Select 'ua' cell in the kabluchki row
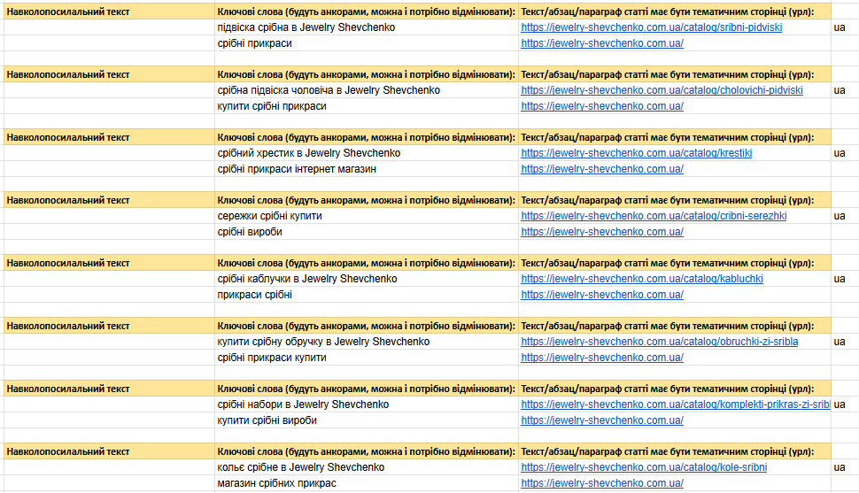The width and height of the screenshot is (859, 493). pyautogui.click(x=845, y=279)
